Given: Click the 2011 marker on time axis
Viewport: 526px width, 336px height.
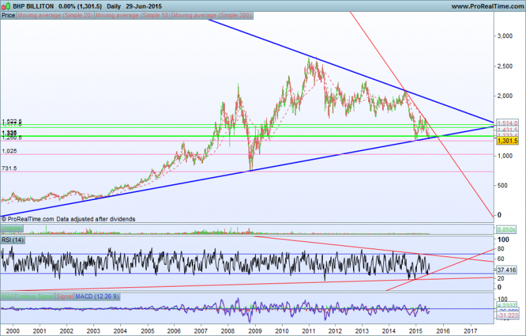Looking at the screenshot, I should point(308,329).
